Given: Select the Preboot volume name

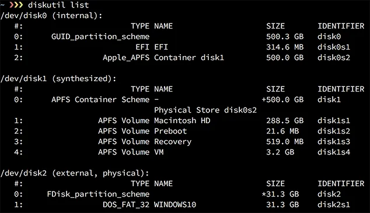Looking at the screenshot, I should (x=170, y=131).
